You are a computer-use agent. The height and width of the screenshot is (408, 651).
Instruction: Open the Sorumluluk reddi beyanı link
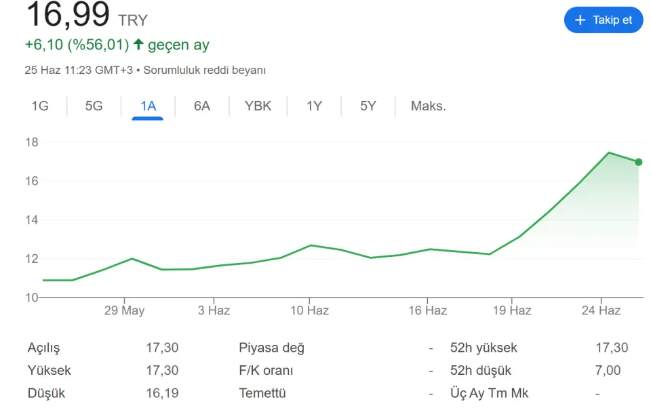point(204,70)
